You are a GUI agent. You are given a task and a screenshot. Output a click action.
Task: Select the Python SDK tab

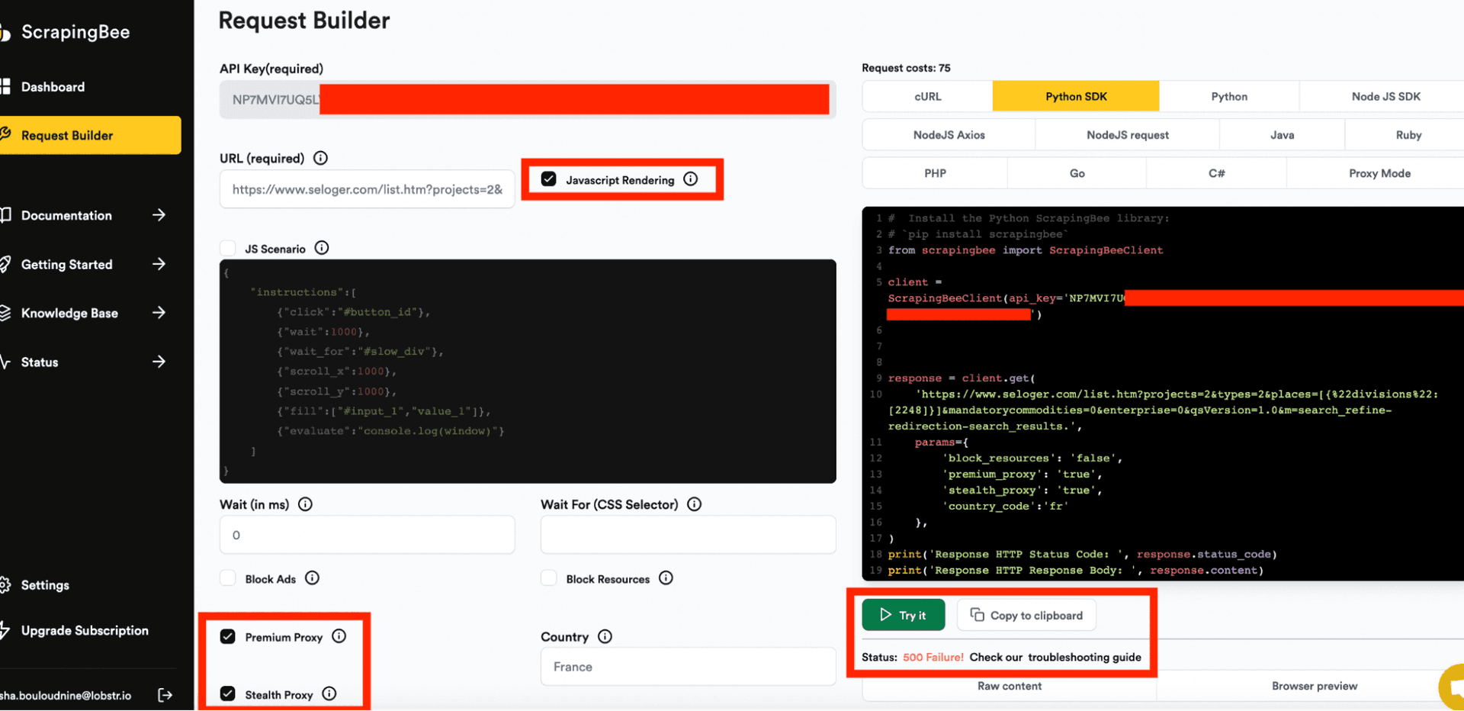pyautogui.click(x=1076, y=96)
